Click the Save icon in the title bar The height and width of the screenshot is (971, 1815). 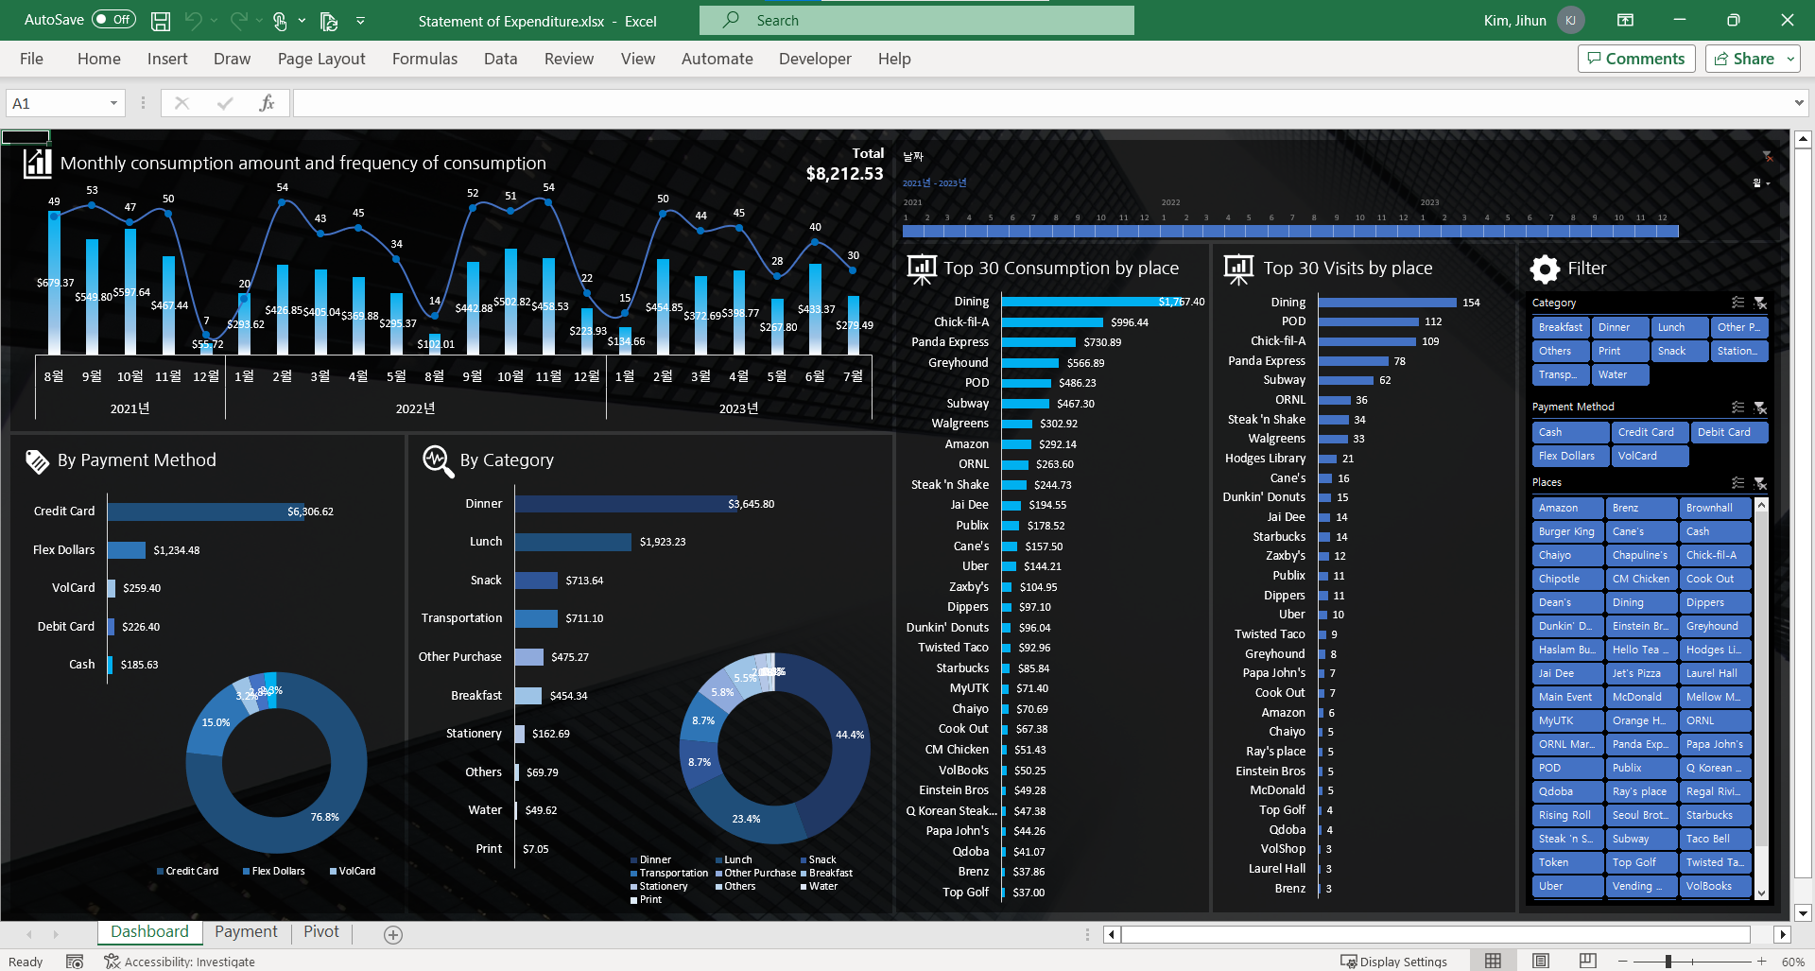point(161,20)
